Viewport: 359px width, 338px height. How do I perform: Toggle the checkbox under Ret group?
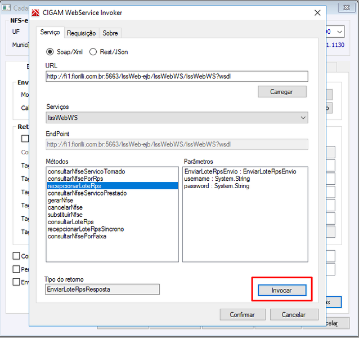pos(25,139)
